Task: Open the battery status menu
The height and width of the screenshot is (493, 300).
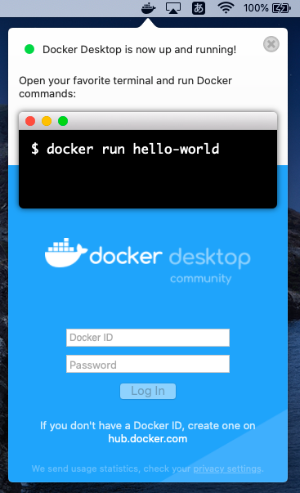Action: coord(281,8)
